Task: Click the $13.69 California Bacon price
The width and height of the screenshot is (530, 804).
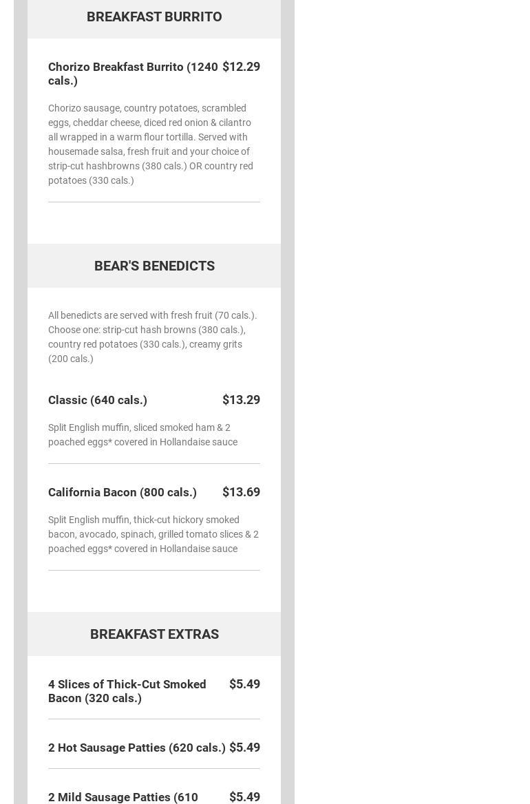Action: pyautogui.click(x=241, y=492)
